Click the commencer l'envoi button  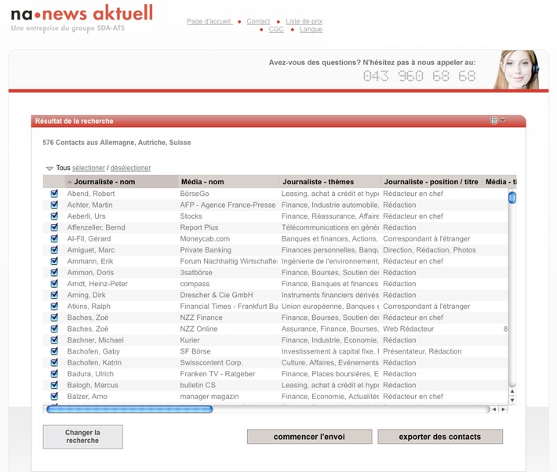[x=309, y=437]
